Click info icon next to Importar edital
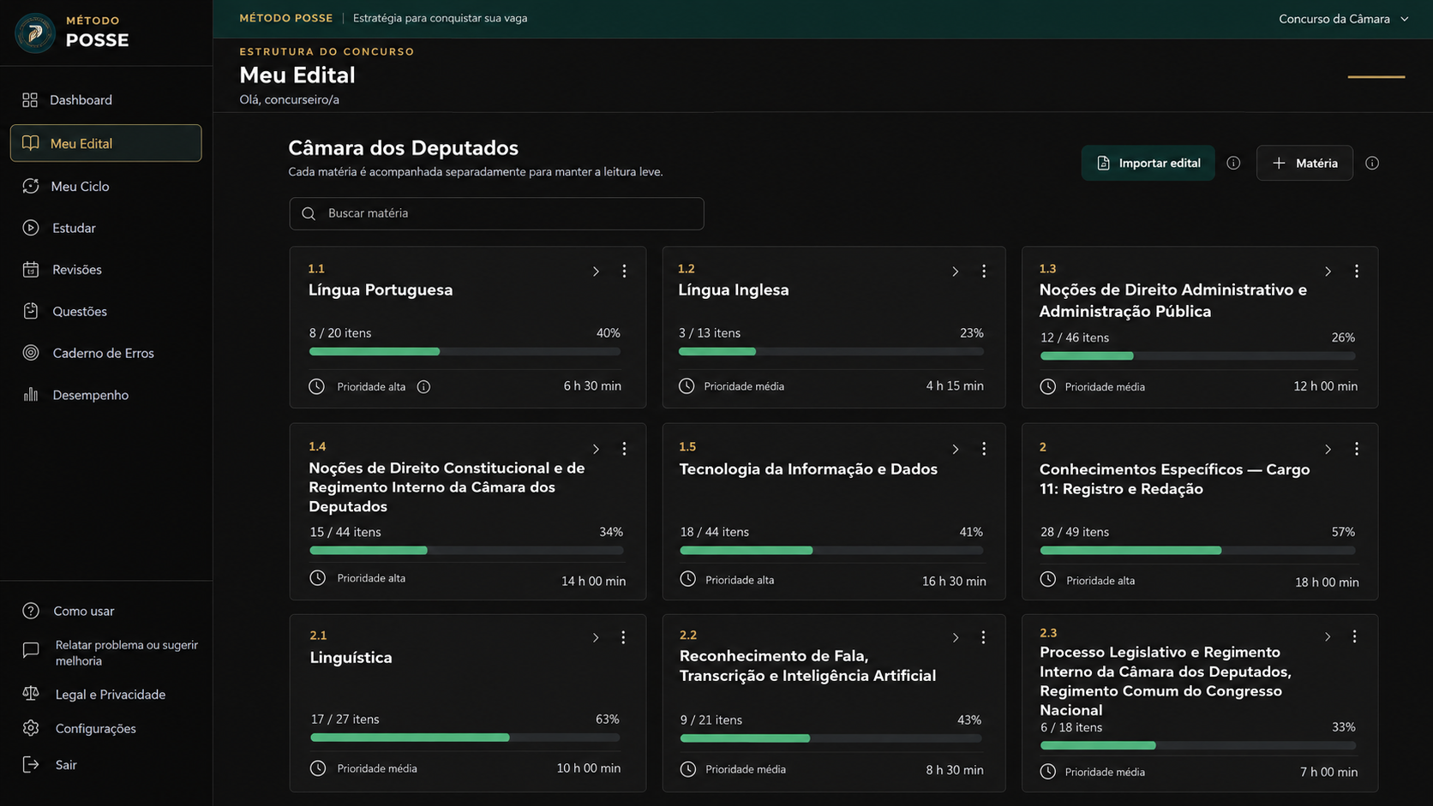1433x806 pixels. pos(1233,163)
